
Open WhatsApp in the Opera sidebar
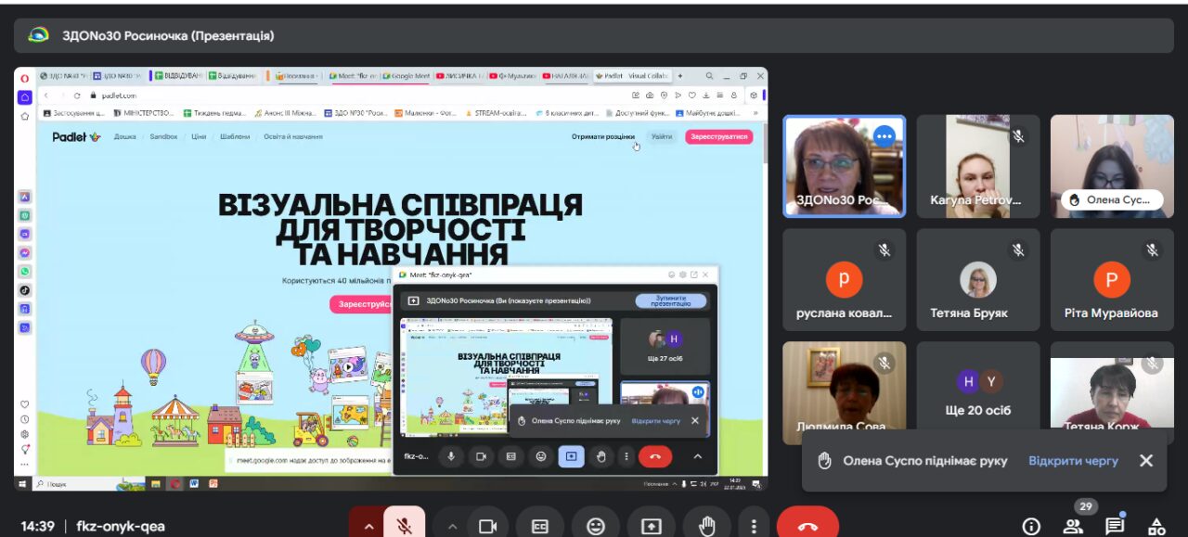click(x=25, y=271)
